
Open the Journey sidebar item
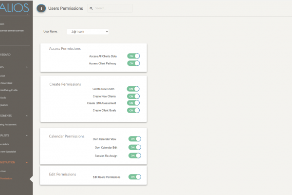[x=4, y=105]
